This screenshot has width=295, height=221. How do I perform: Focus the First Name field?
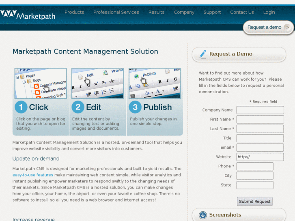[x=260, y=120]
